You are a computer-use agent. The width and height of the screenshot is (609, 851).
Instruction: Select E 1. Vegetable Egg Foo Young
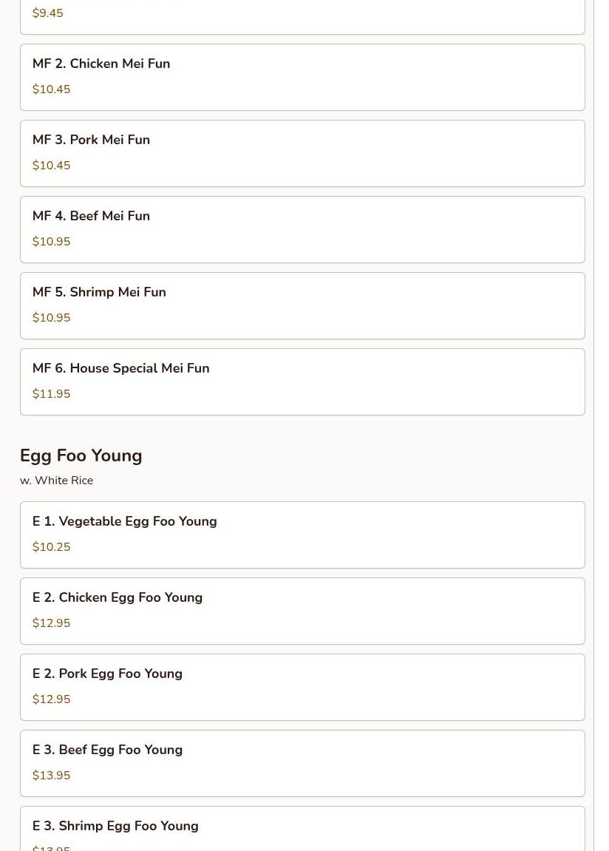[x=302, y=535]
